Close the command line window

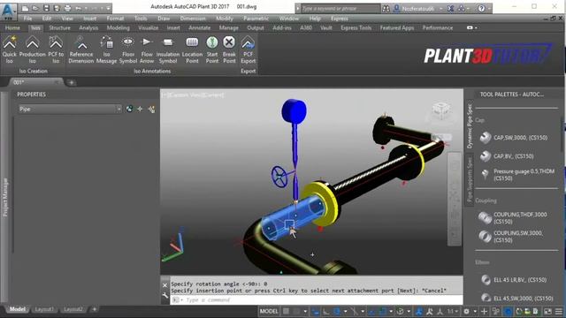(x=165, y=284)
